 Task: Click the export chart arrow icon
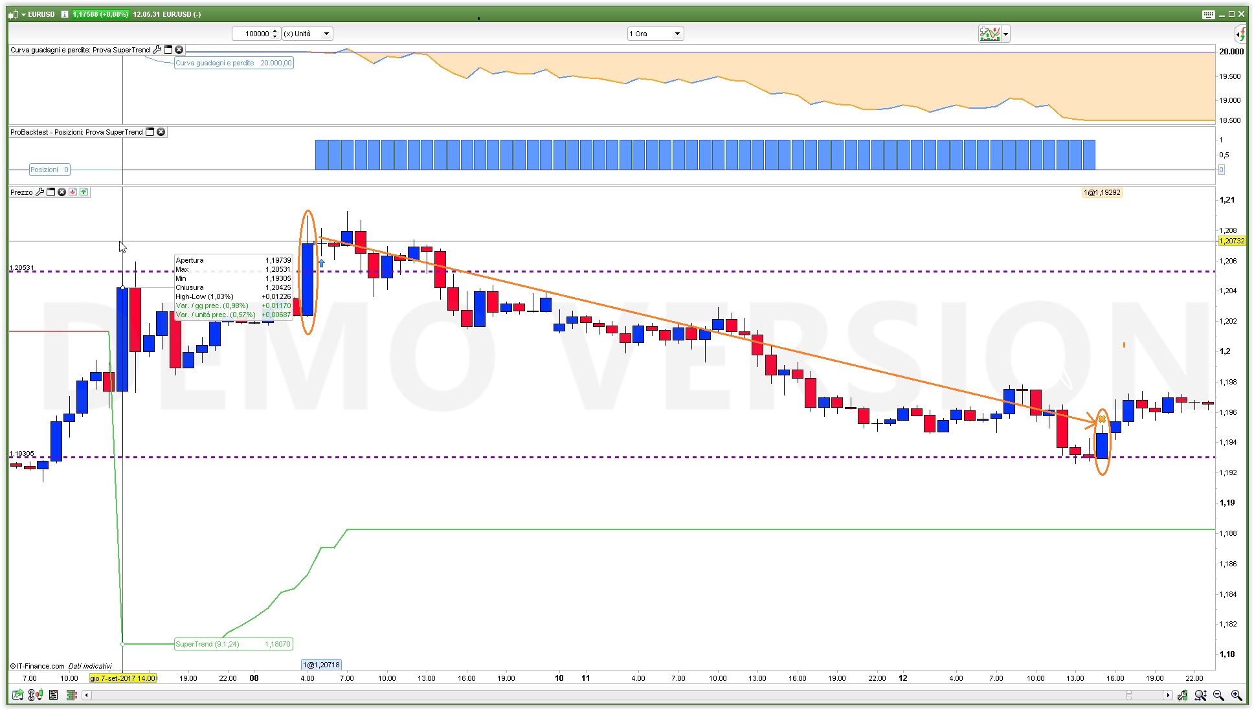click(x=17, y=695)
